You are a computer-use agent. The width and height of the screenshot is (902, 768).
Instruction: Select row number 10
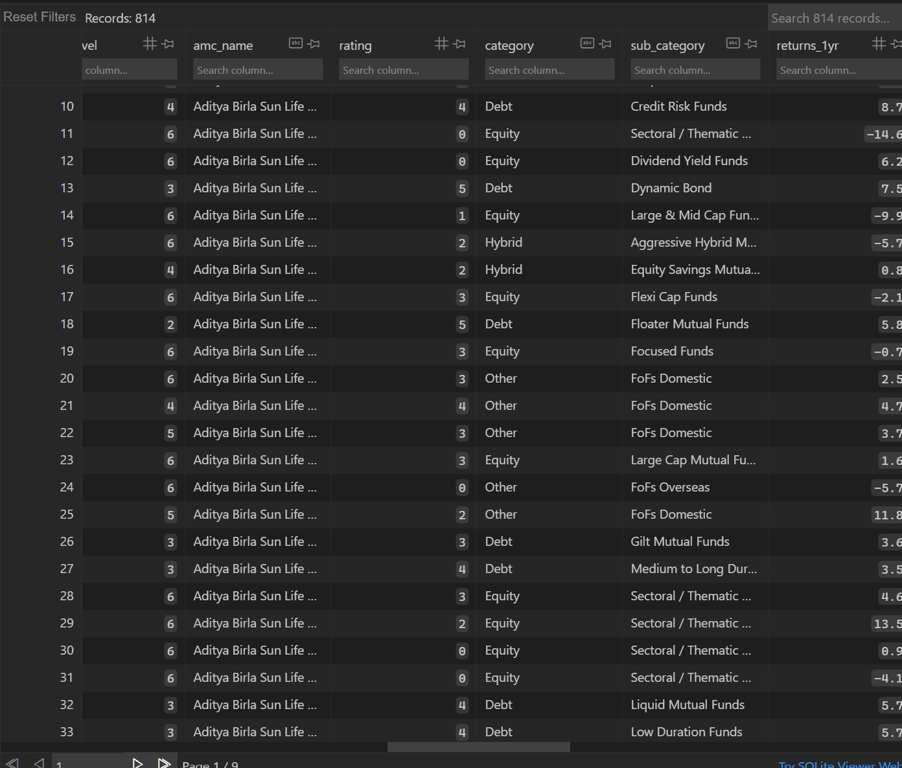point(67,106)
